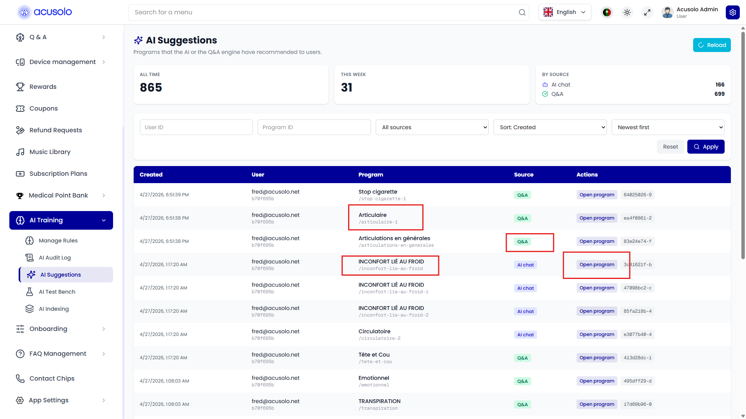Open program for Stop cigarette row
This screenshot has width=746, height=419.
pos(597,195)
